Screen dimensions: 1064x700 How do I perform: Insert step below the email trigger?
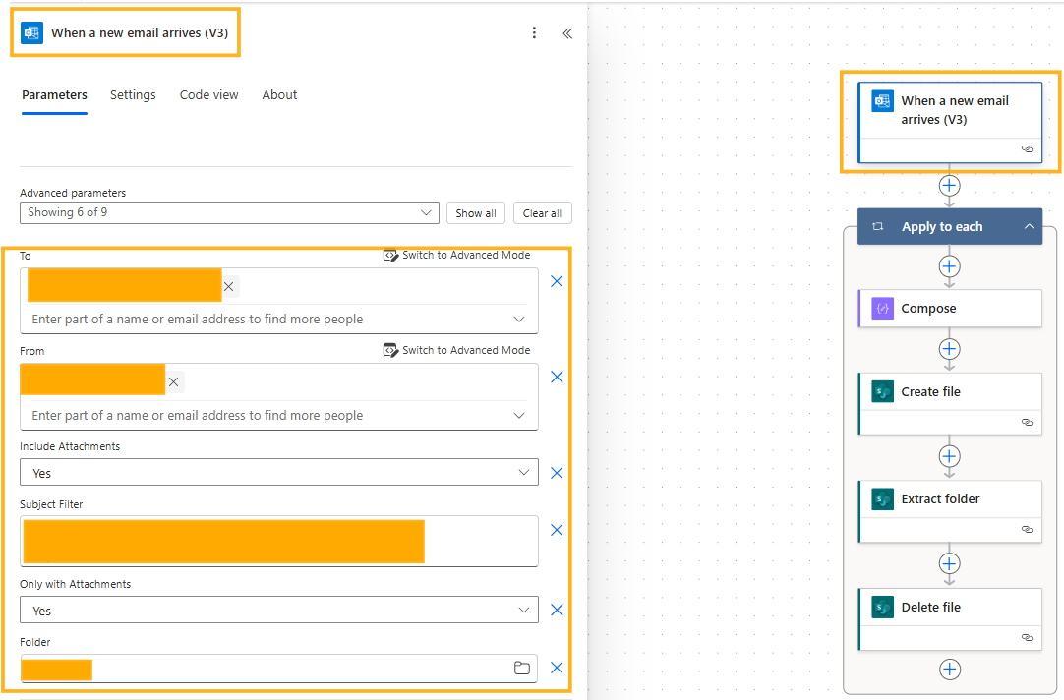pyautogui.click(x=949, y=185)
